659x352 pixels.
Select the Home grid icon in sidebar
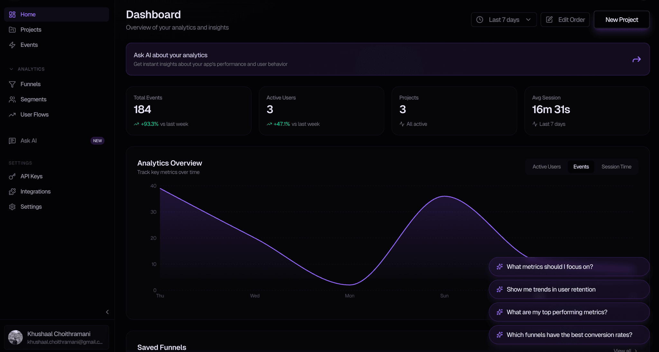click(12, 14)
